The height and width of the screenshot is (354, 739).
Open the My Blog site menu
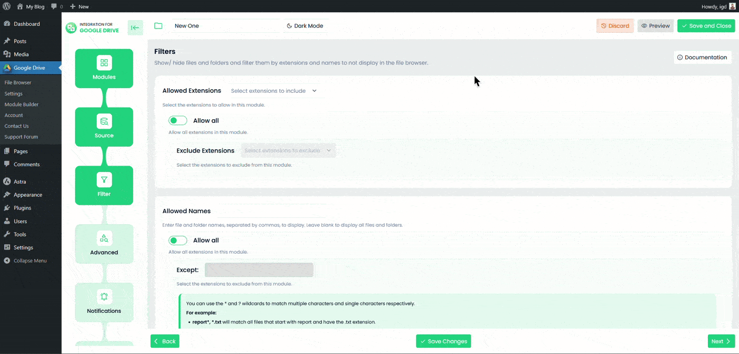click(31, 6)
